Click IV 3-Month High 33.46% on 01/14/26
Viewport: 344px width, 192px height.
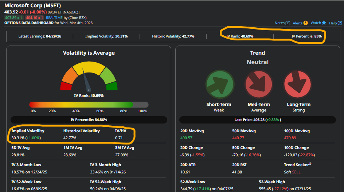tap(108, 172)
